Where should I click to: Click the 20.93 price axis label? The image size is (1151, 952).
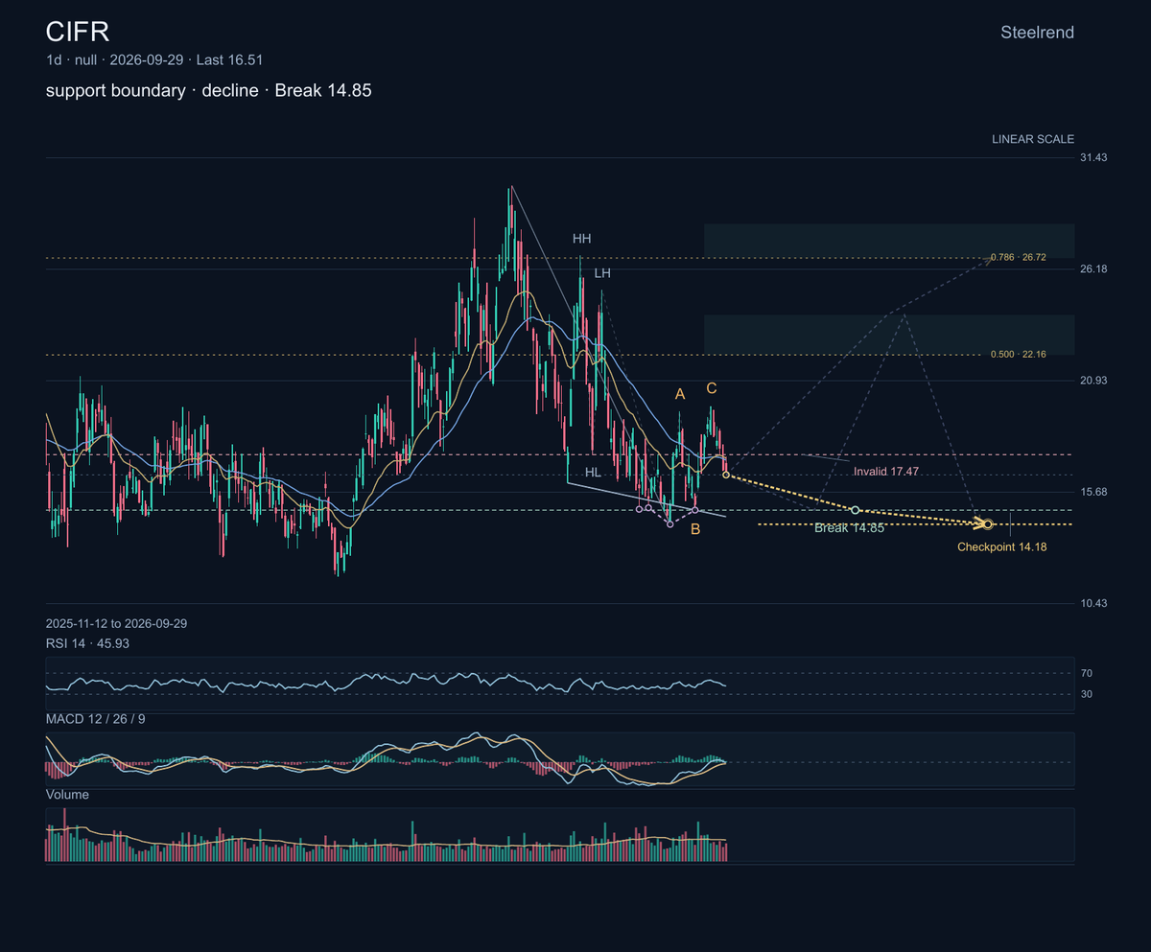(x=1094, y=381)
